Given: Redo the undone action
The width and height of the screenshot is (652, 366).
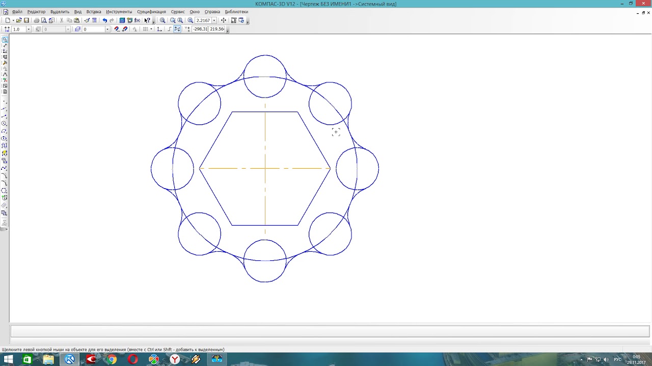Looking at the screenshot, I should (x=112, y=20).
